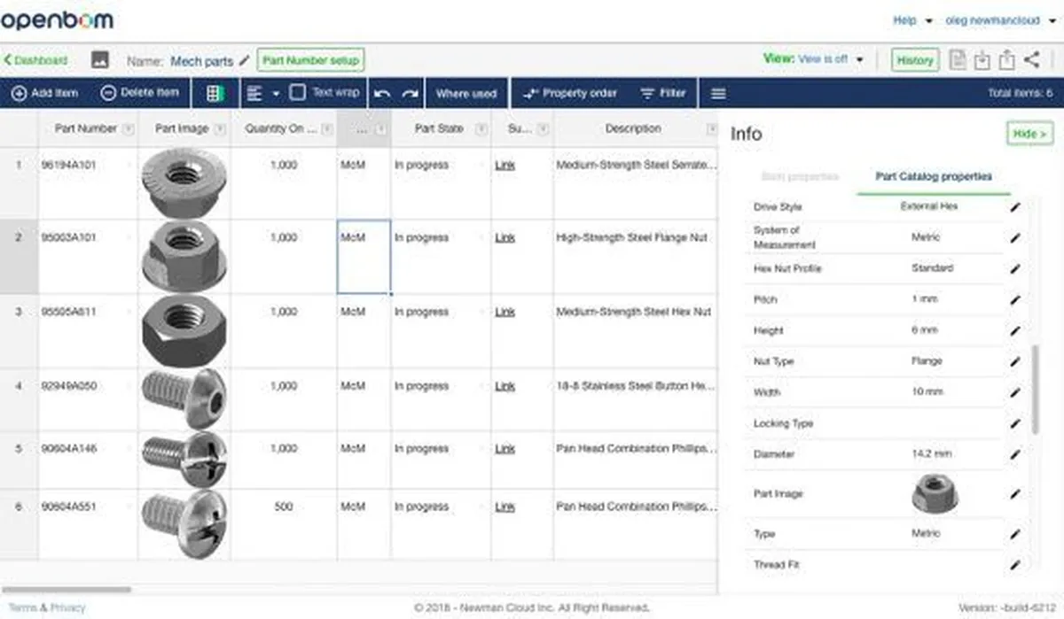This screenshot has width=1064, height=619.
Task: Edit the Diameter property pencil
Action: [x=1015, y=454]
